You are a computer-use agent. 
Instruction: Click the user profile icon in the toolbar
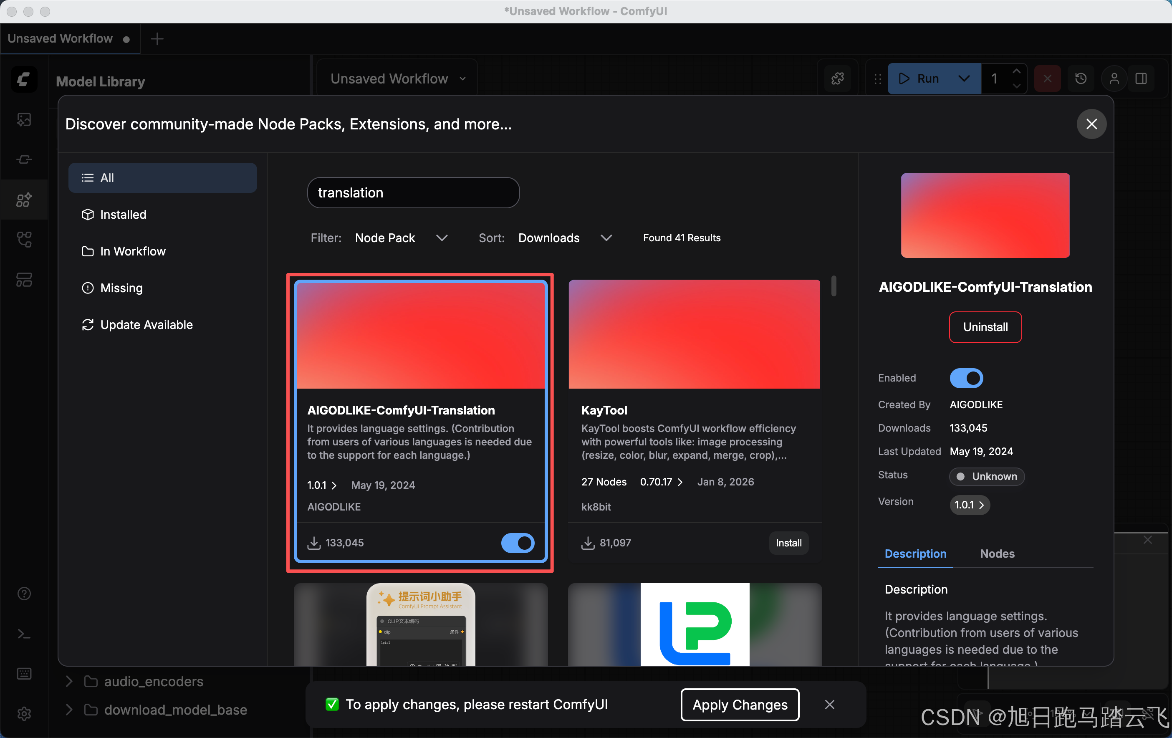pyautogui.click(x=1114, y=78)
